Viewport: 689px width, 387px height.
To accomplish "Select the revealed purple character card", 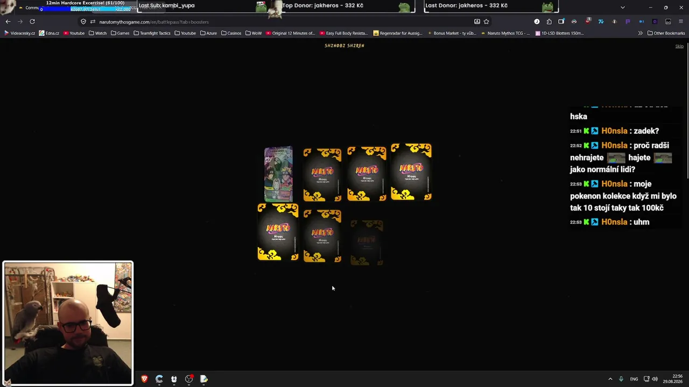I will [278, 174].
